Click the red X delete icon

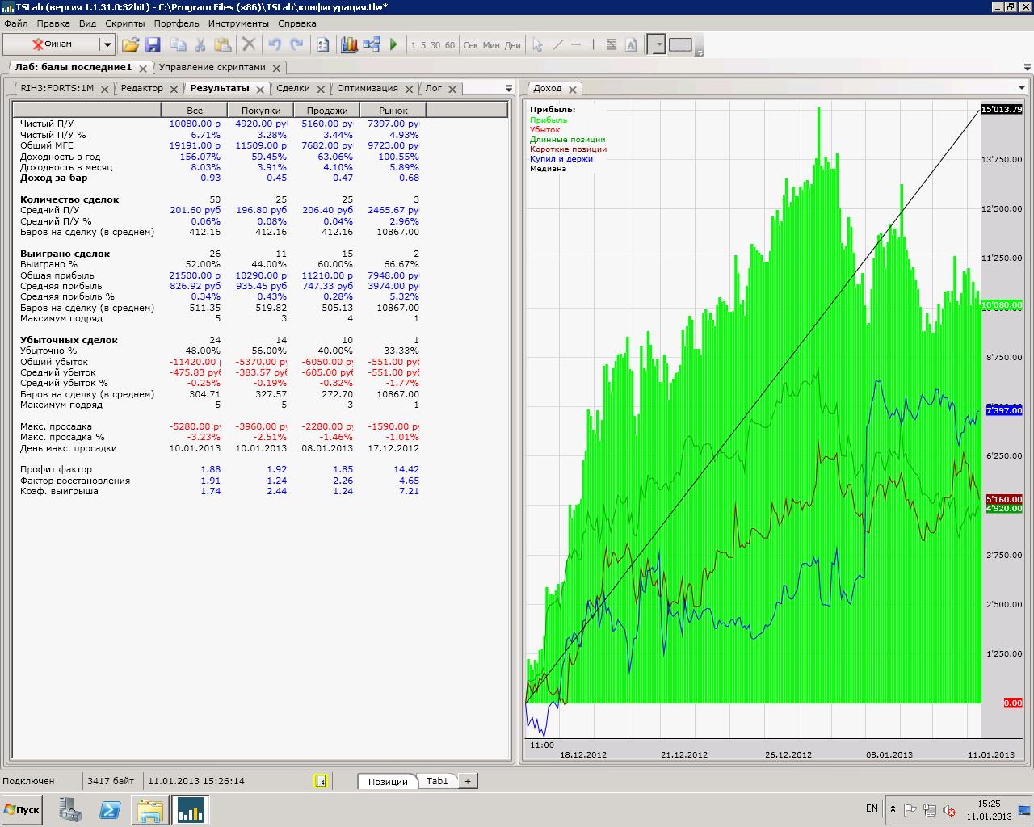click(249, 45)
